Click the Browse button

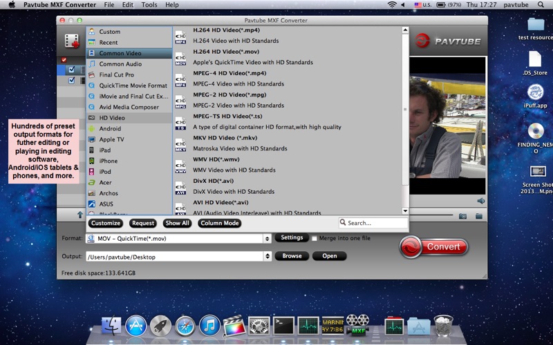tap(292, 256)
